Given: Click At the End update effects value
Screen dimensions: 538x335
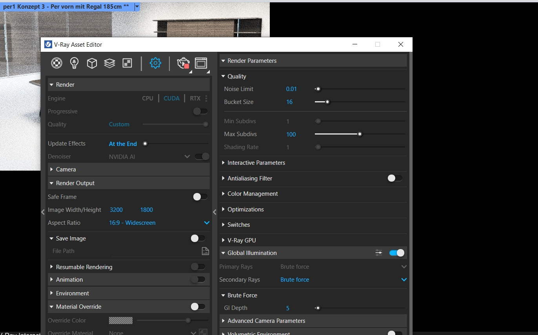Looking at the screenshot, I should click(x=123, y=144).
